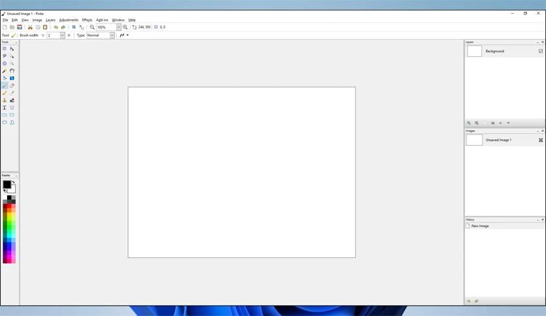Click the Paste clipboard toolbar icon
The image size is (546, 316).
pos(45,27)
